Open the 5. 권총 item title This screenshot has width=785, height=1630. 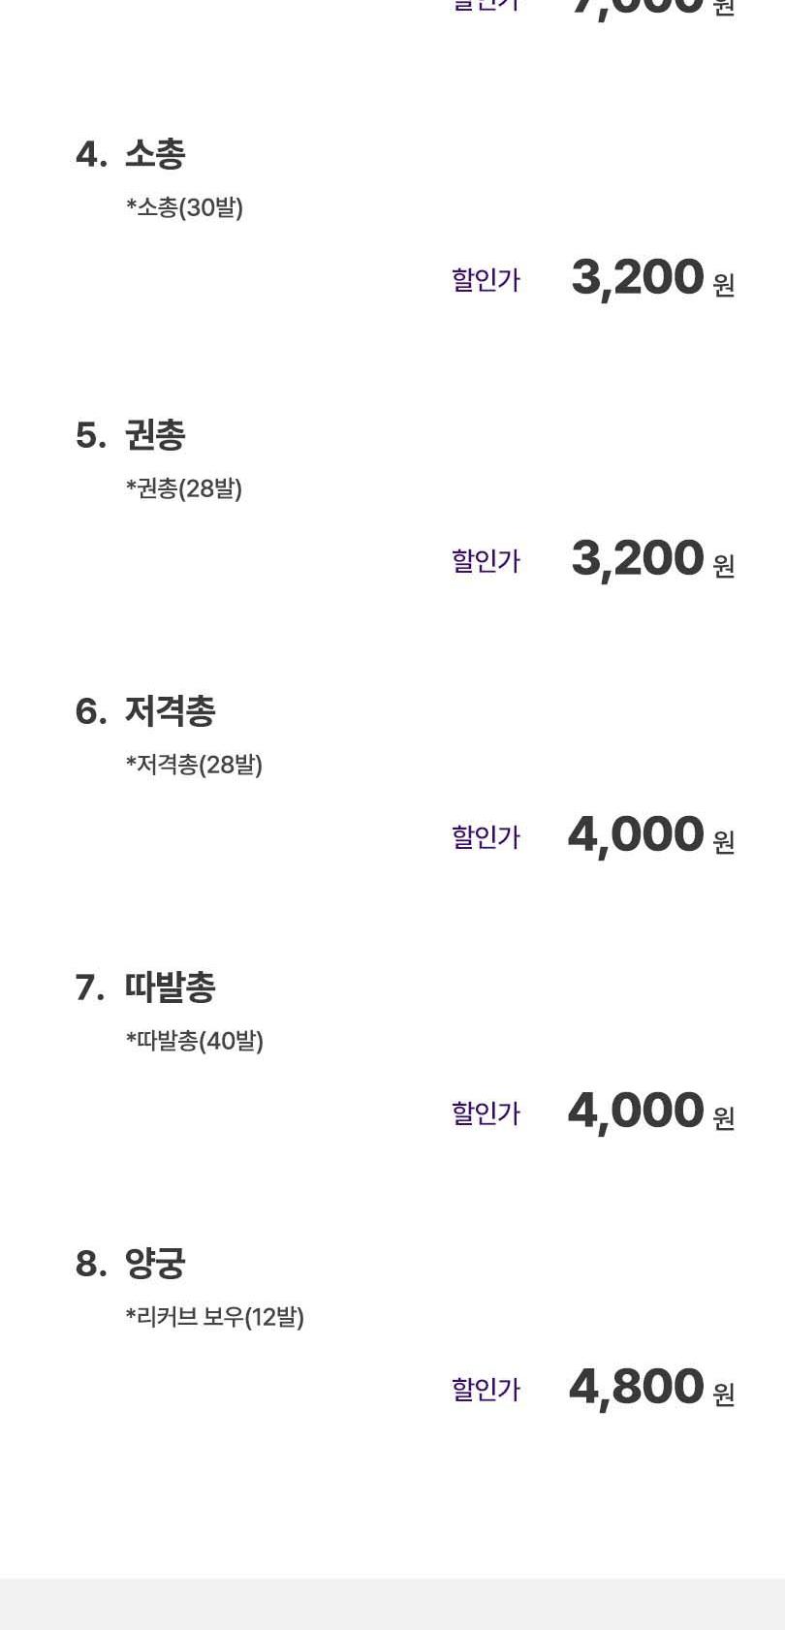click(131, 435)
